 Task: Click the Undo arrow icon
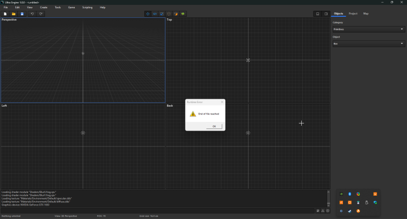coord(32,14)
